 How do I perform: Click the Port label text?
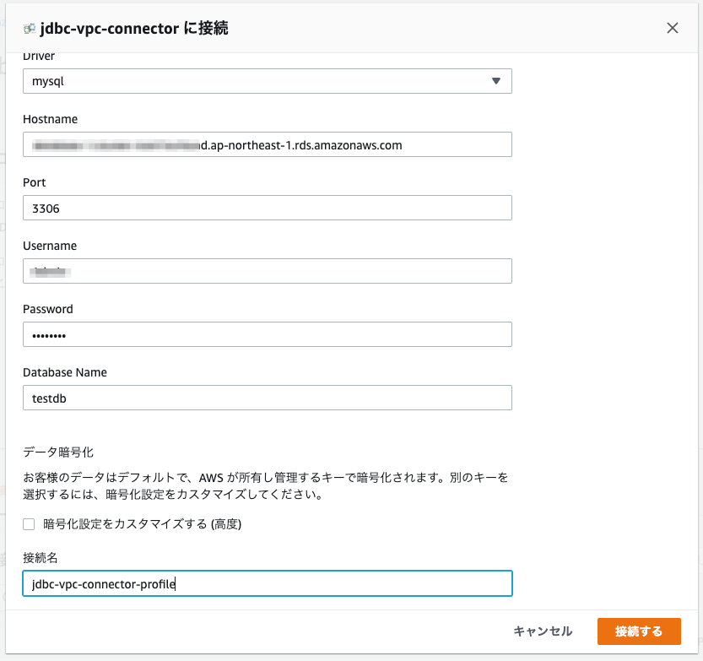[x=35, y=182]
